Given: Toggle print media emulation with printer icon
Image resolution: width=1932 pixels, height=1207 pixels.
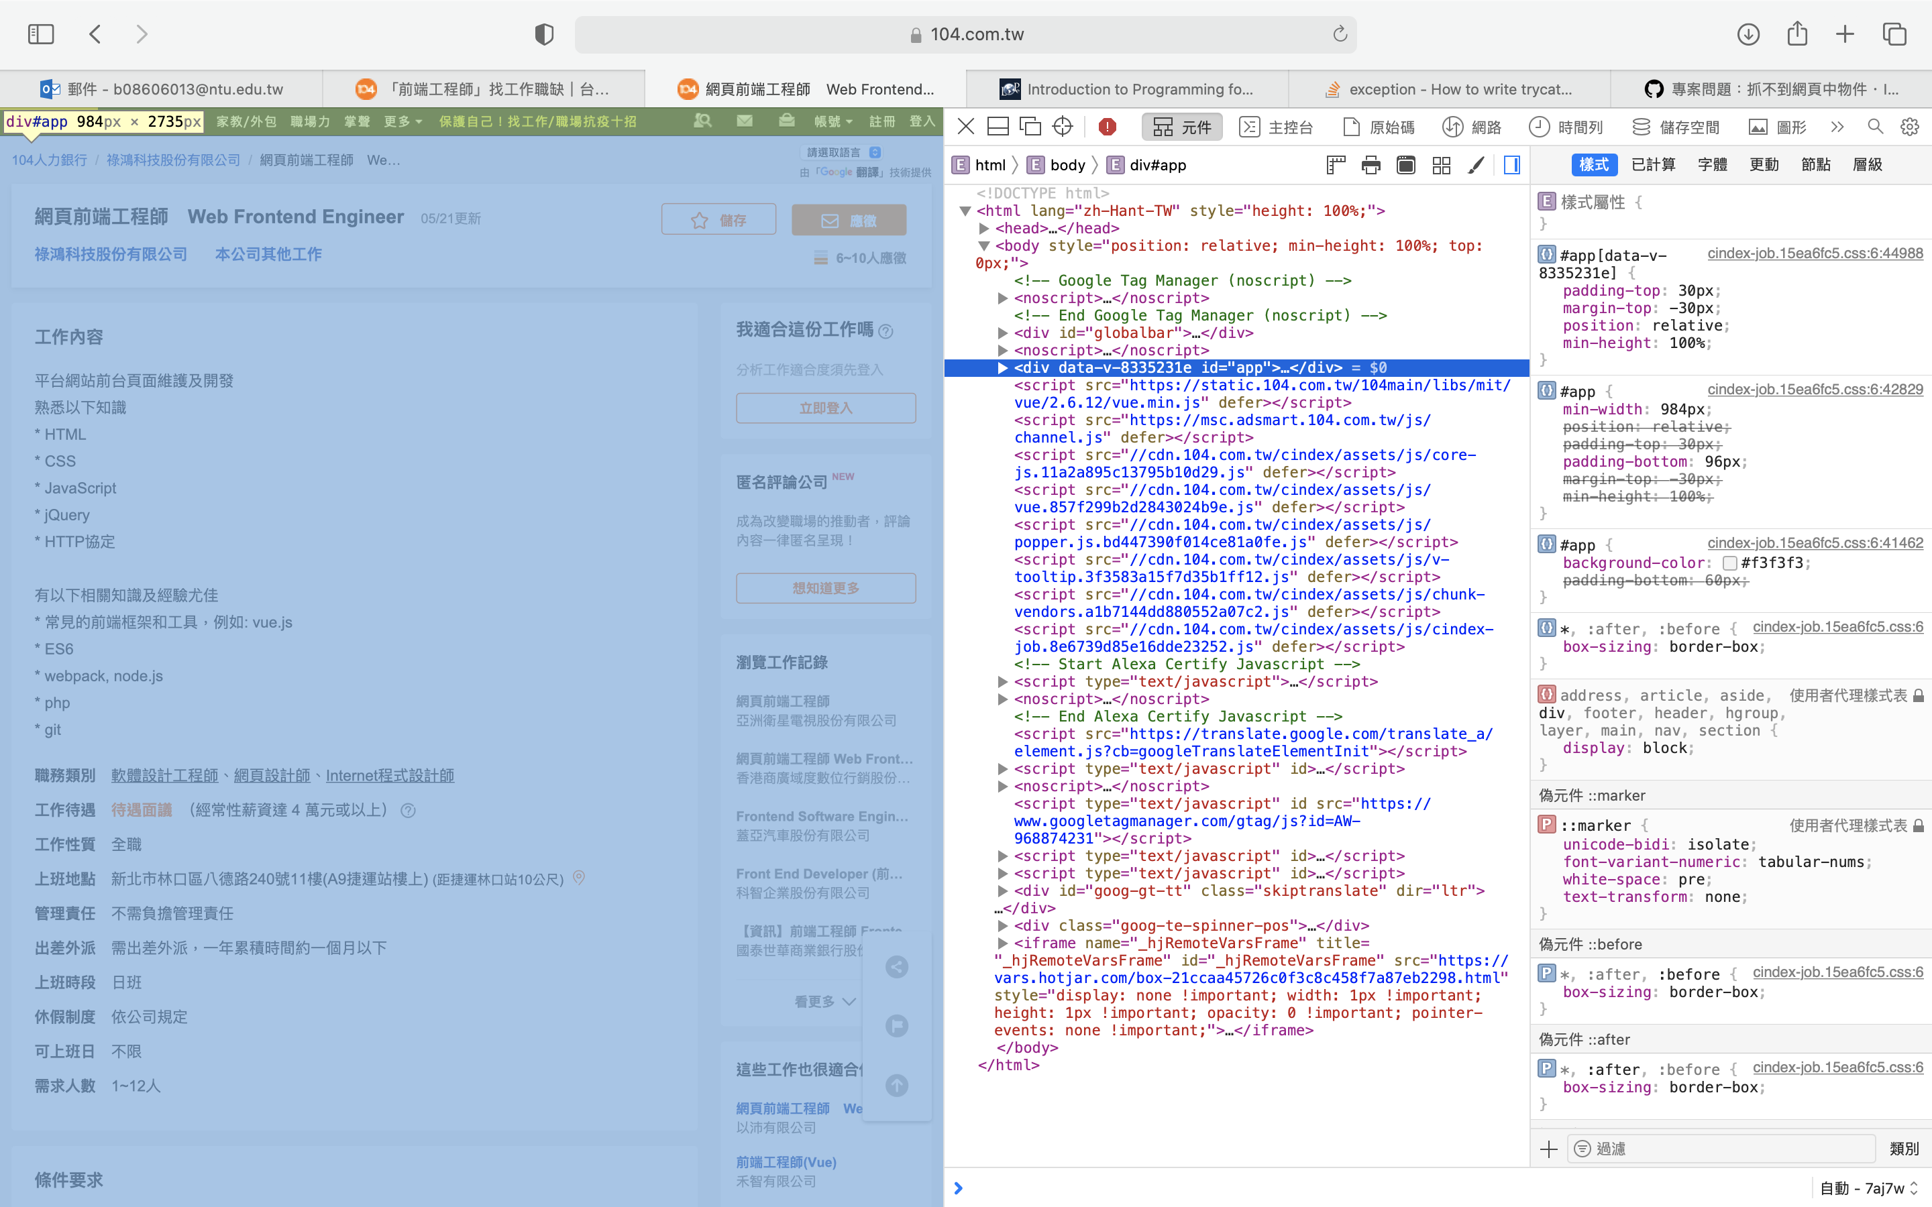Looking at the screenshot, I should click(x=1371, y=165).
